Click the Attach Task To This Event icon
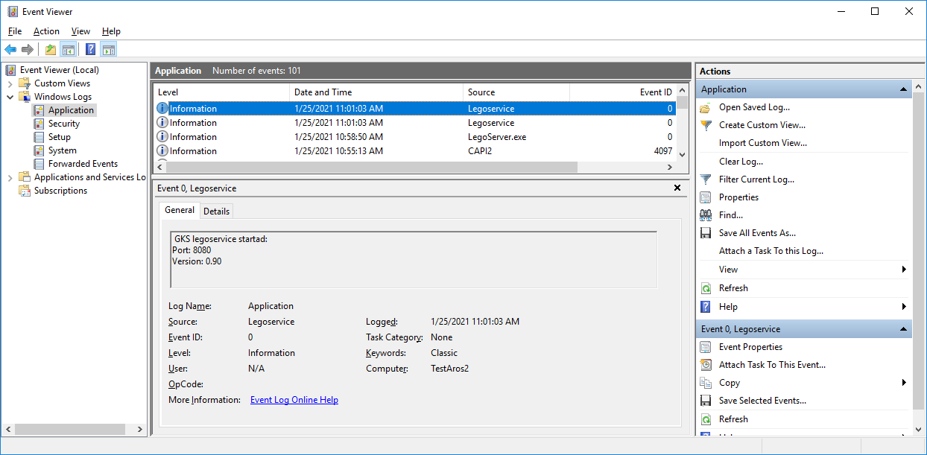 click(x=706, y=365)
